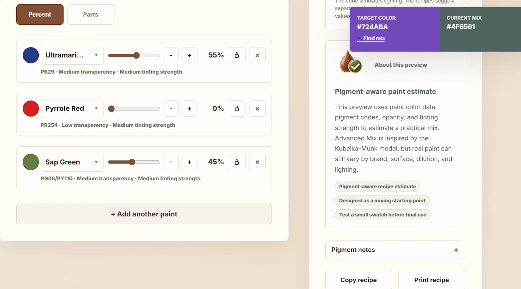
Task: Open the Sap Green paint dropdown
Action: click(72, 162)
